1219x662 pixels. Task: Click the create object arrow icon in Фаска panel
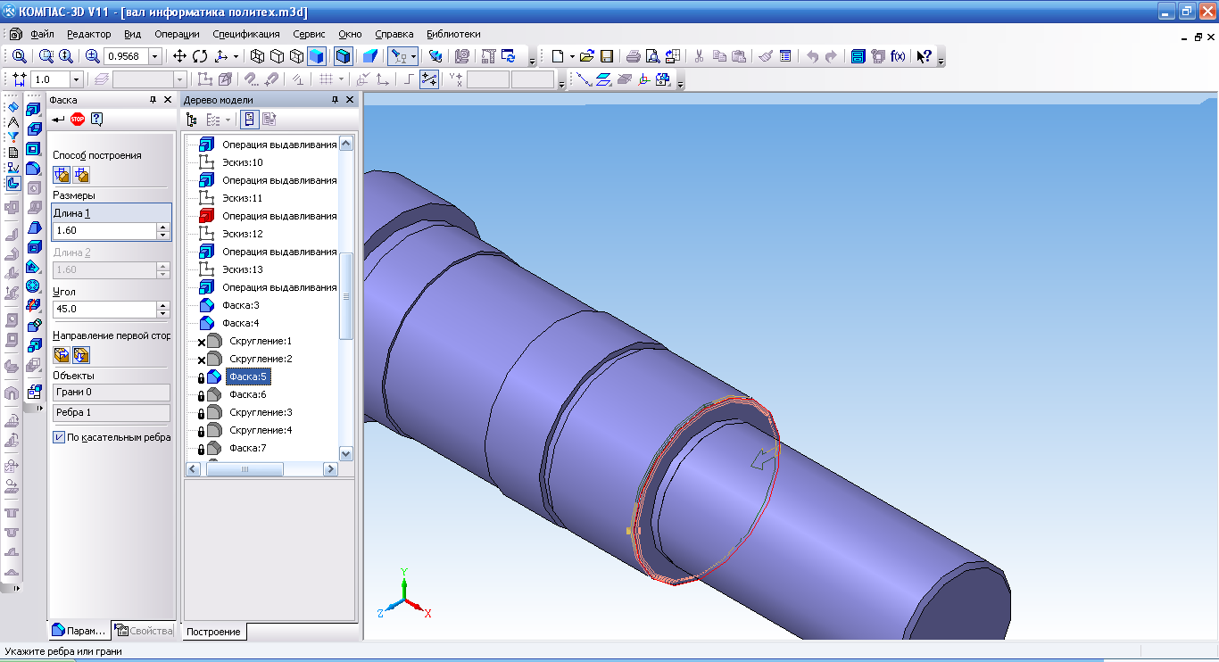tap(58, 120)
